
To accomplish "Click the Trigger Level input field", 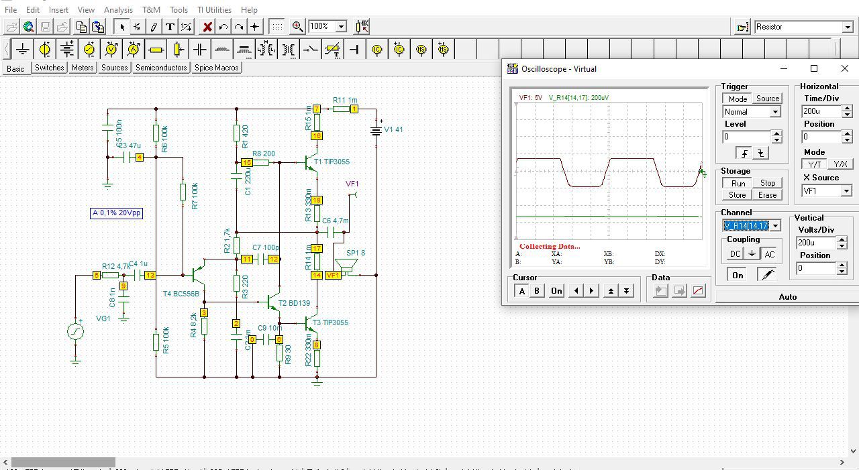I will [x=746, y=137].
